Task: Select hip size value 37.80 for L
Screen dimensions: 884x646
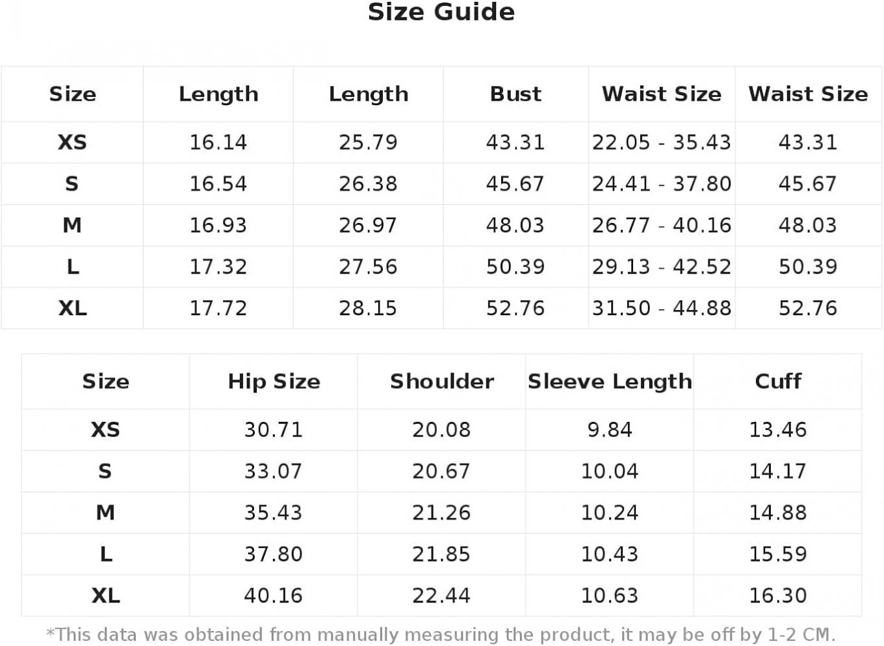Action: [274, 554]
